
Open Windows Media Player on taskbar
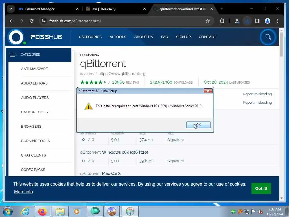[77, 211]
